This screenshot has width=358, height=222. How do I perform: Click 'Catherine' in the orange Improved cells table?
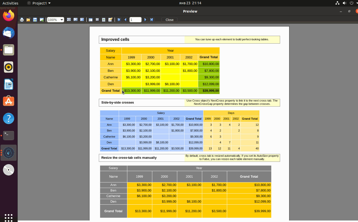(111, 77)
